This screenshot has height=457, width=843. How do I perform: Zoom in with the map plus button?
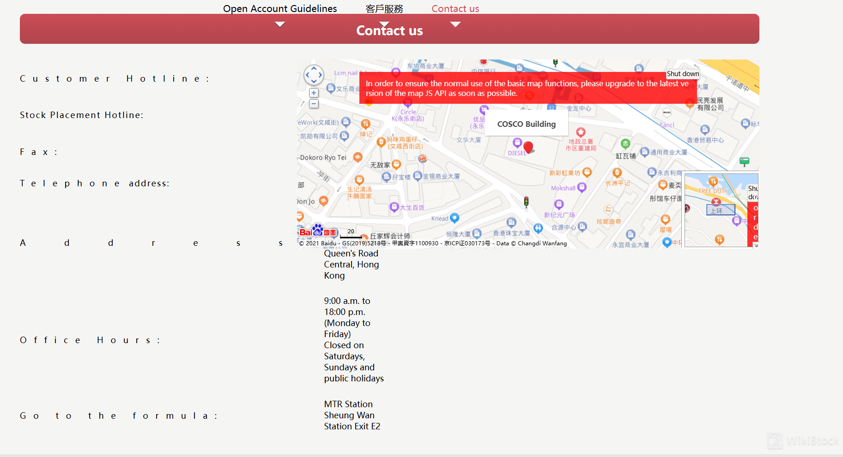click(x=314, y=93)
